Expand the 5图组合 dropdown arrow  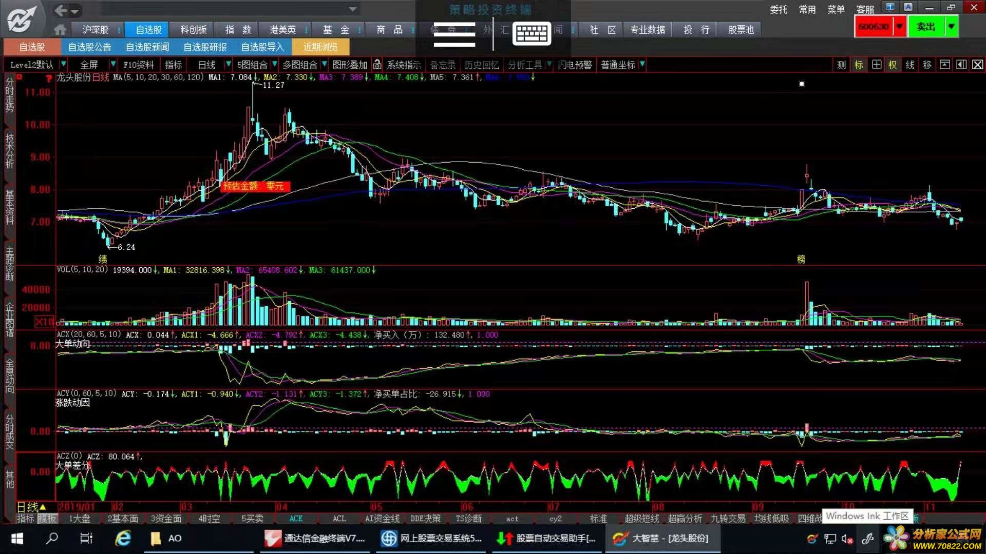pyautogui.click(x=275, y=64)
